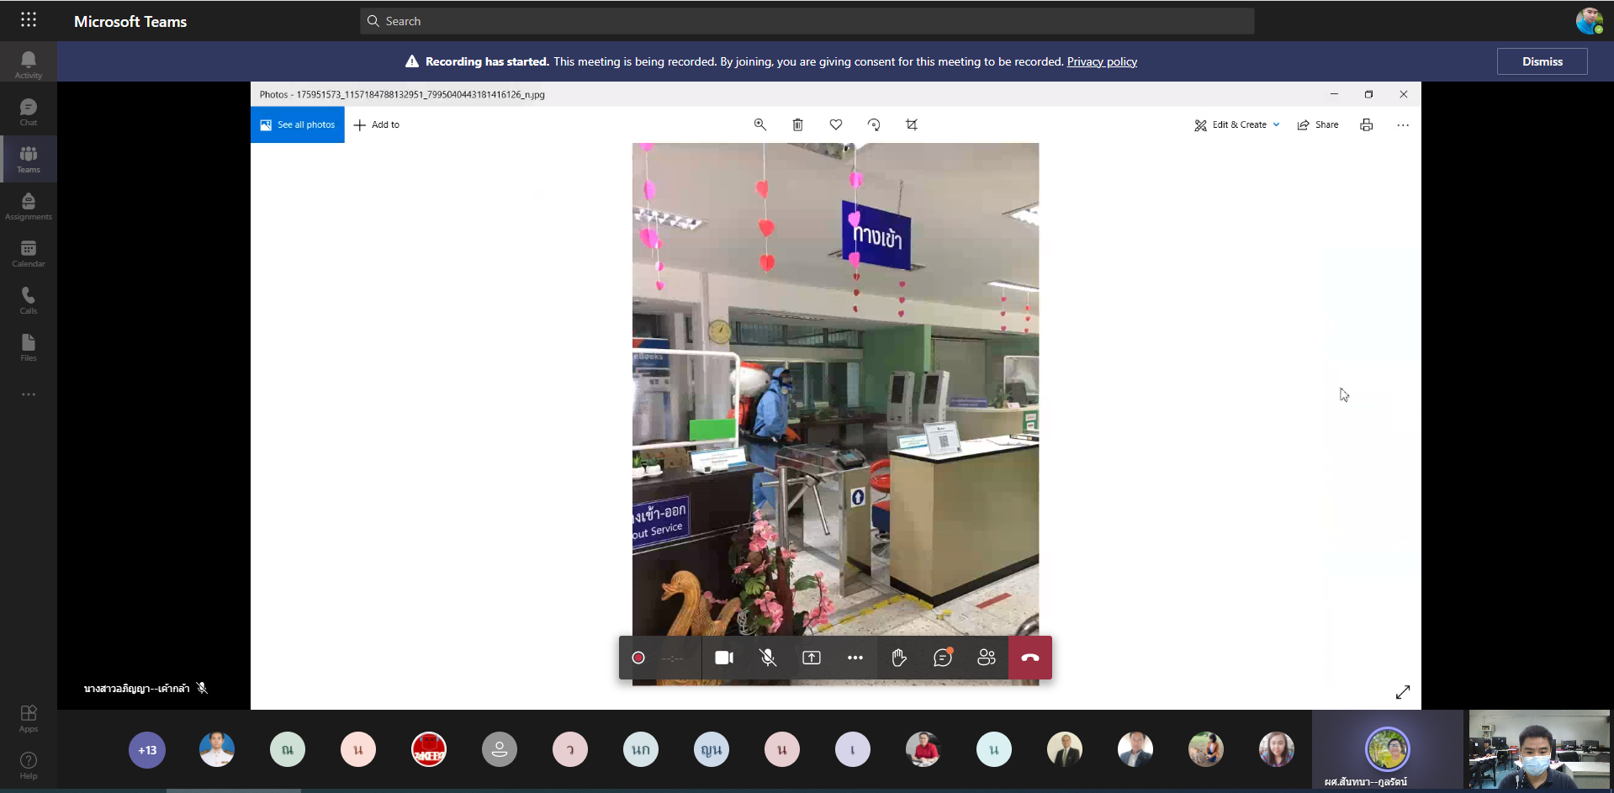Open more actions in meeting toolbar
The width and height of the screenshot is (1614, 793).
coord(855,658)
